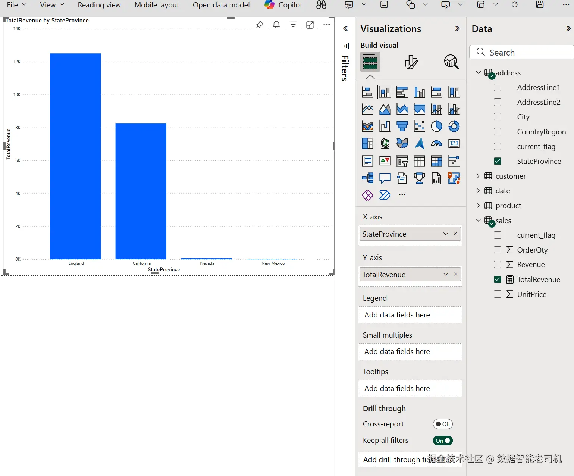The image size is (574, 476).
Task: Collapse the address table
Action: click(478, 72)
